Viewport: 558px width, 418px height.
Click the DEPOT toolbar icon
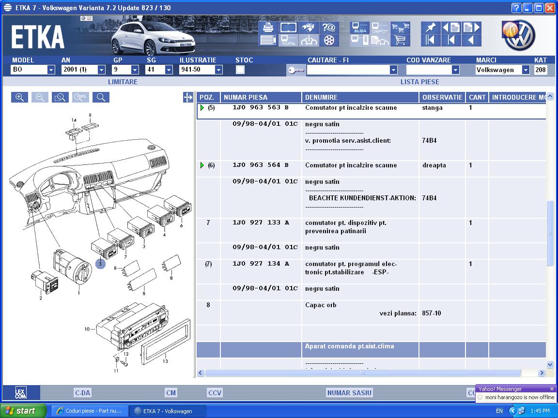tap(380, 28)
